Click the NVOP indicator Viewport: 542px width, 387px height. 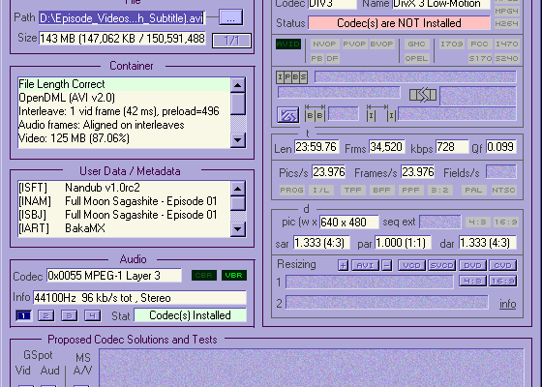coord(324,45)
